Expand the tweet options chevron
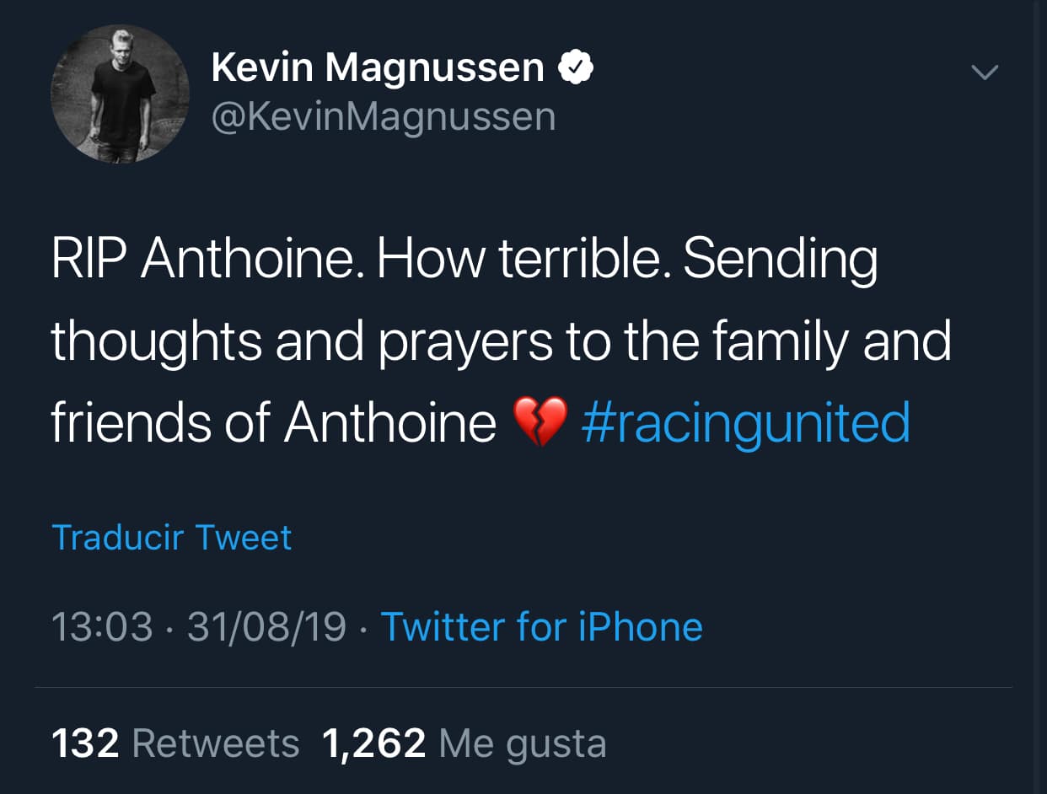1047x794 pixels. (985, 73)
